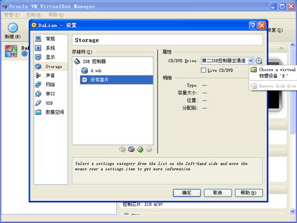Select the 没有盘片 empty CD entry
This screenshot has width=297, height=223.
tap(116, 80)
